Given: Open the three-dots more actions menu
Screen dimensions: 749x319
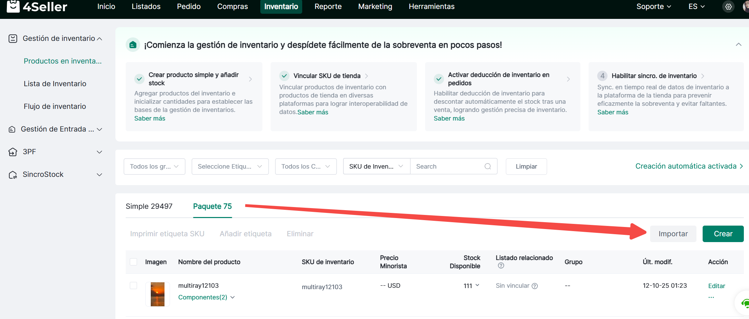Looking at the screenshot, I should [711, 297].
